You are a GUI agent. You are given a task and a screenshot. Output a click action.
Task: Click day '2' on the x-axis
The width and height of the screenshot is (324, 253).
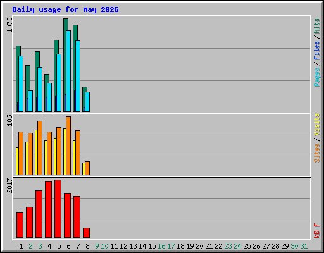coord(30,246)
